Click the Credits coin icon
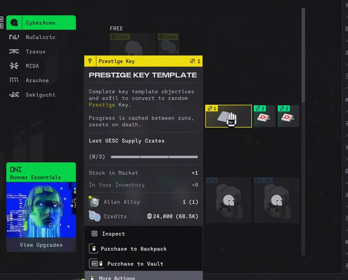Screen dimensions: 348x280 [95, 217]
